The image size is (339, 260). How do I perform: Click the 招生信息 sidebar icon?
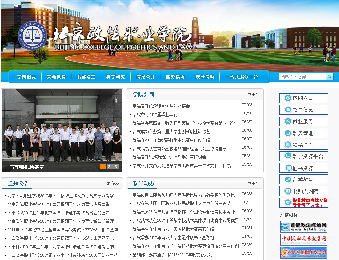pos(288,110)
